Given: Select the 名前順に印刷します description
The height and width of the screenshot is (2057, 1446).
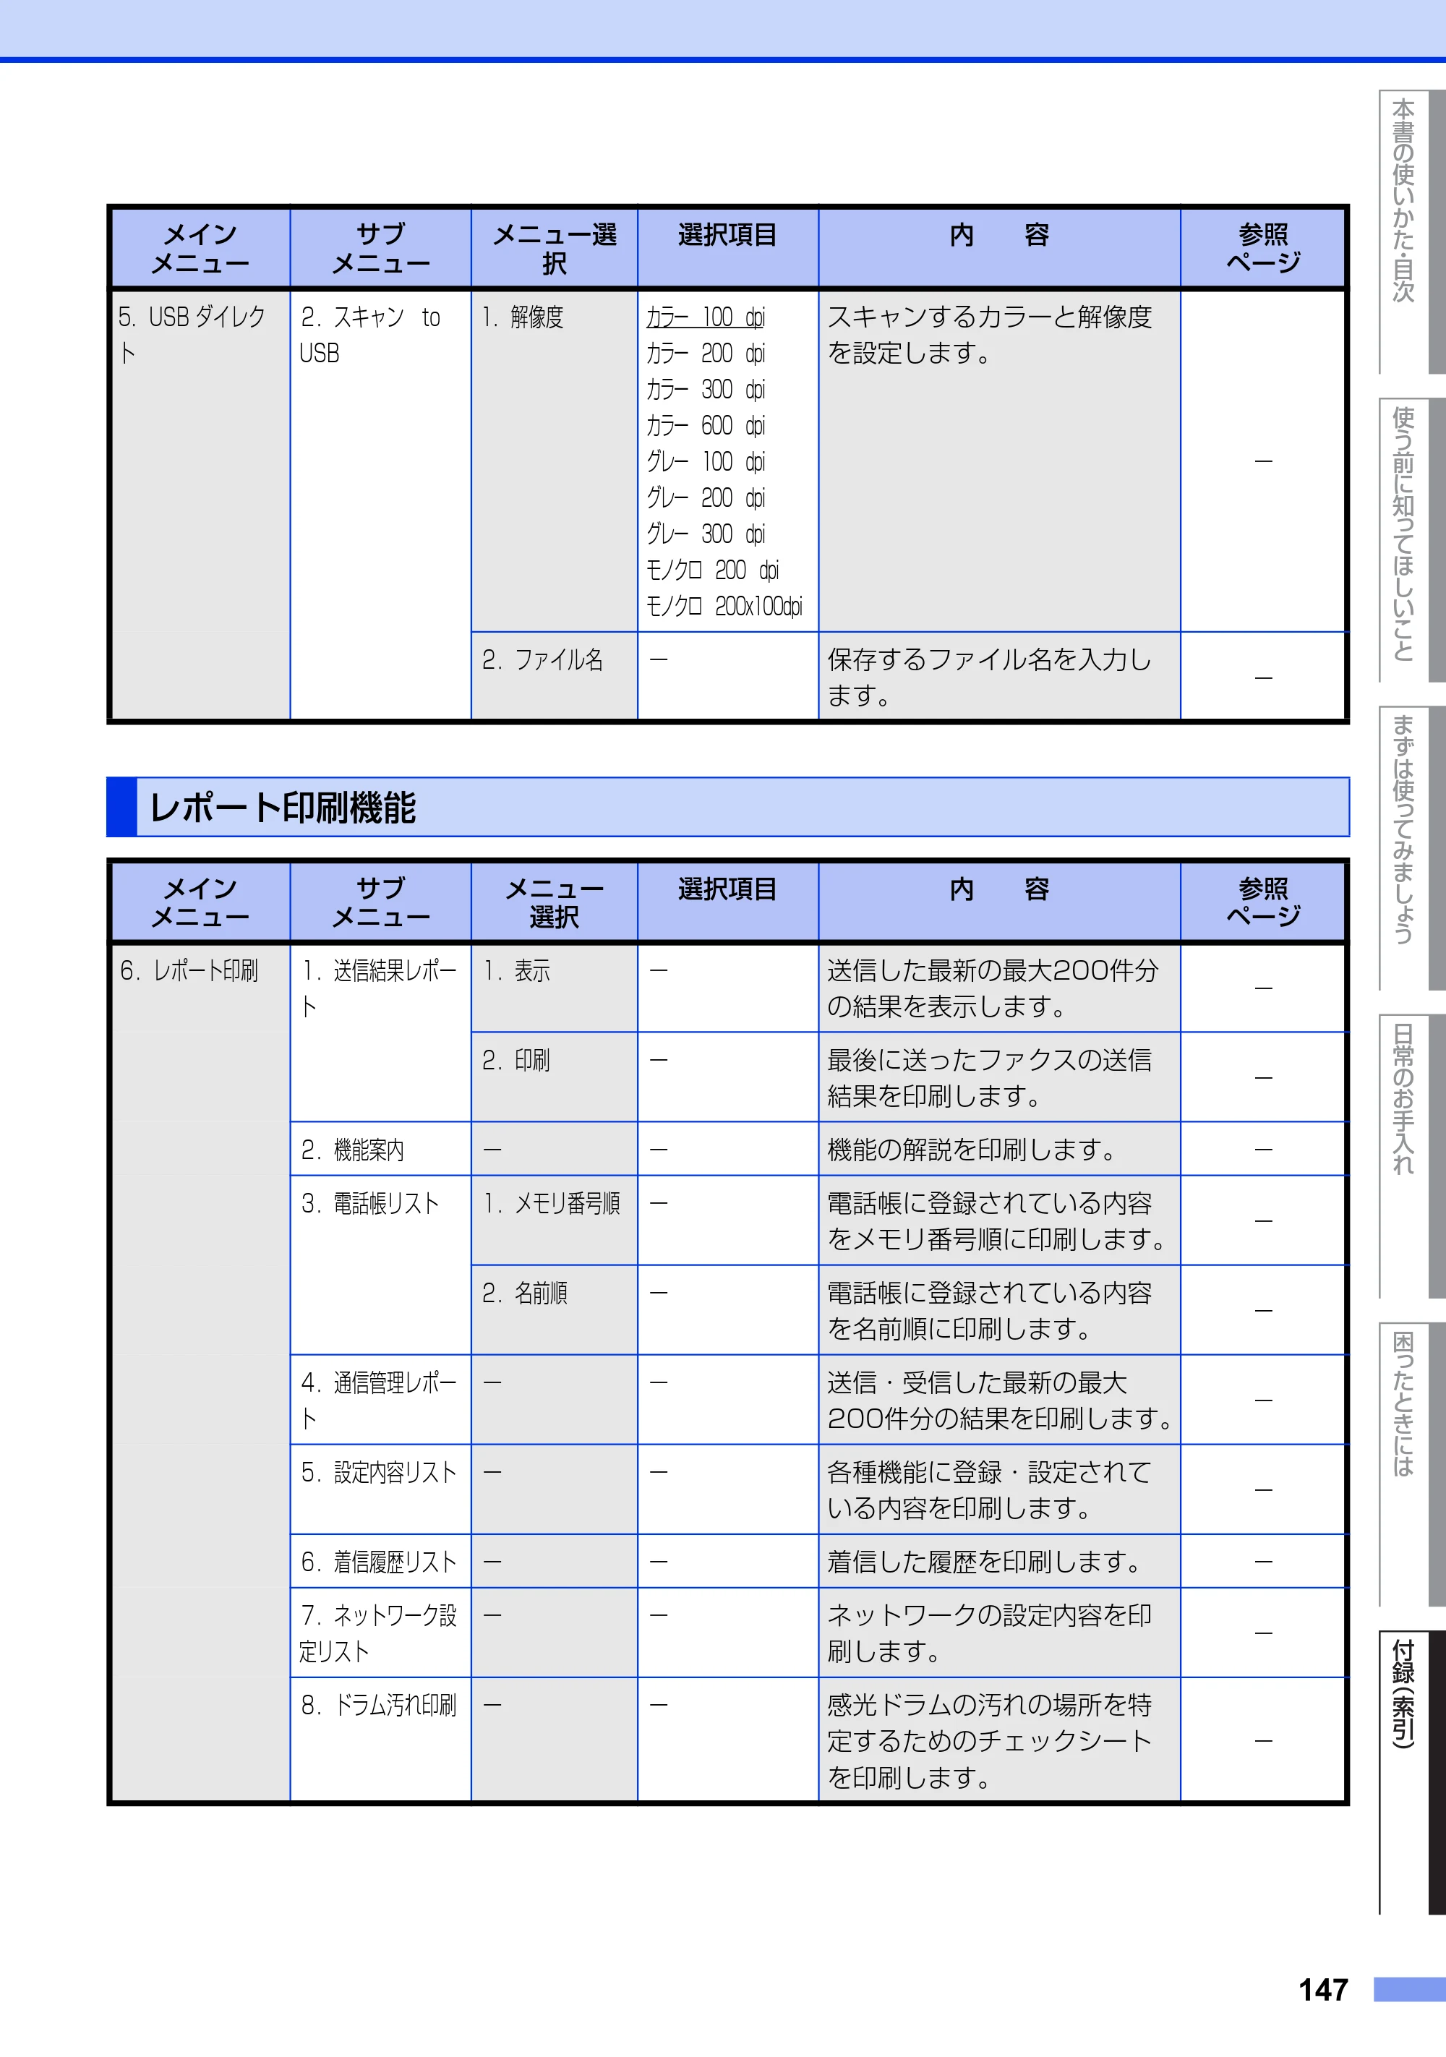Looking at the screenshot, I should 990,1311.
